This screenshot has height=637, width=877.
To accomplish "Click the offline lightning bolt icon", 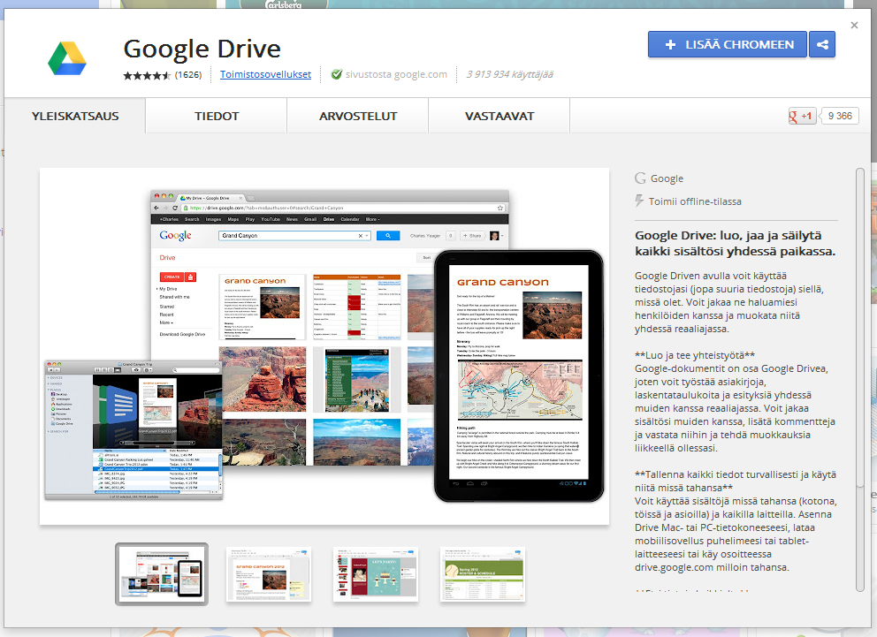I will pyautogui.click(x=640, y=201).
